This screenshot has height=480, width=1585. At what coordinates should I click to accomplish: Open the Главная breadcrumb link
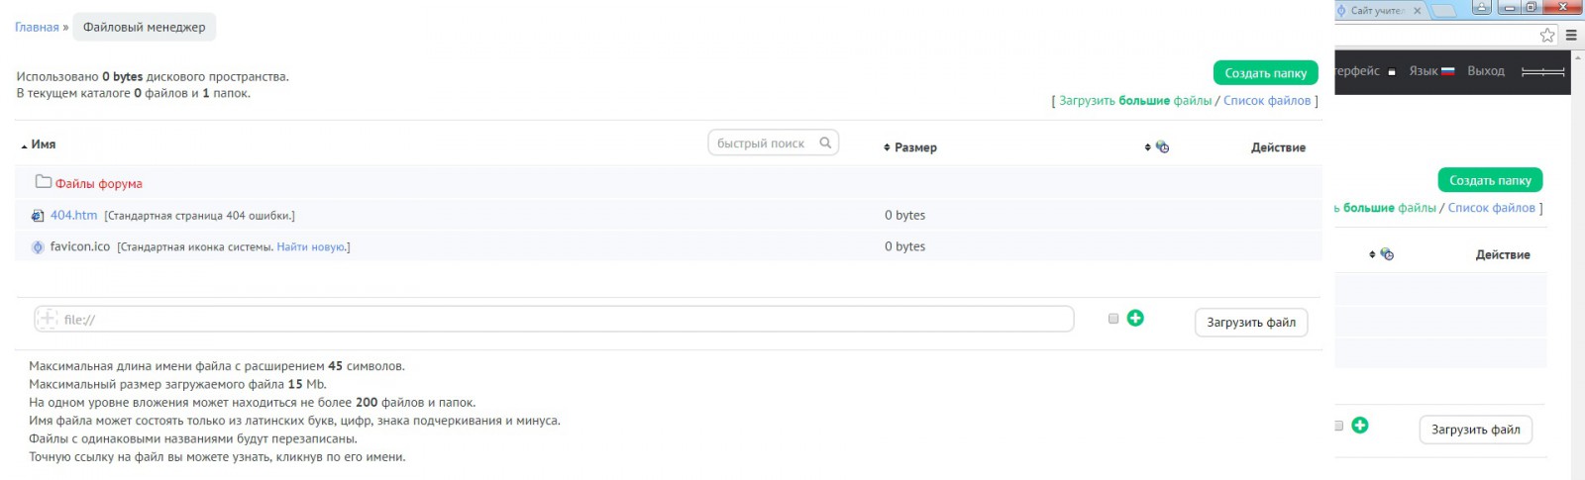(37, 28)
